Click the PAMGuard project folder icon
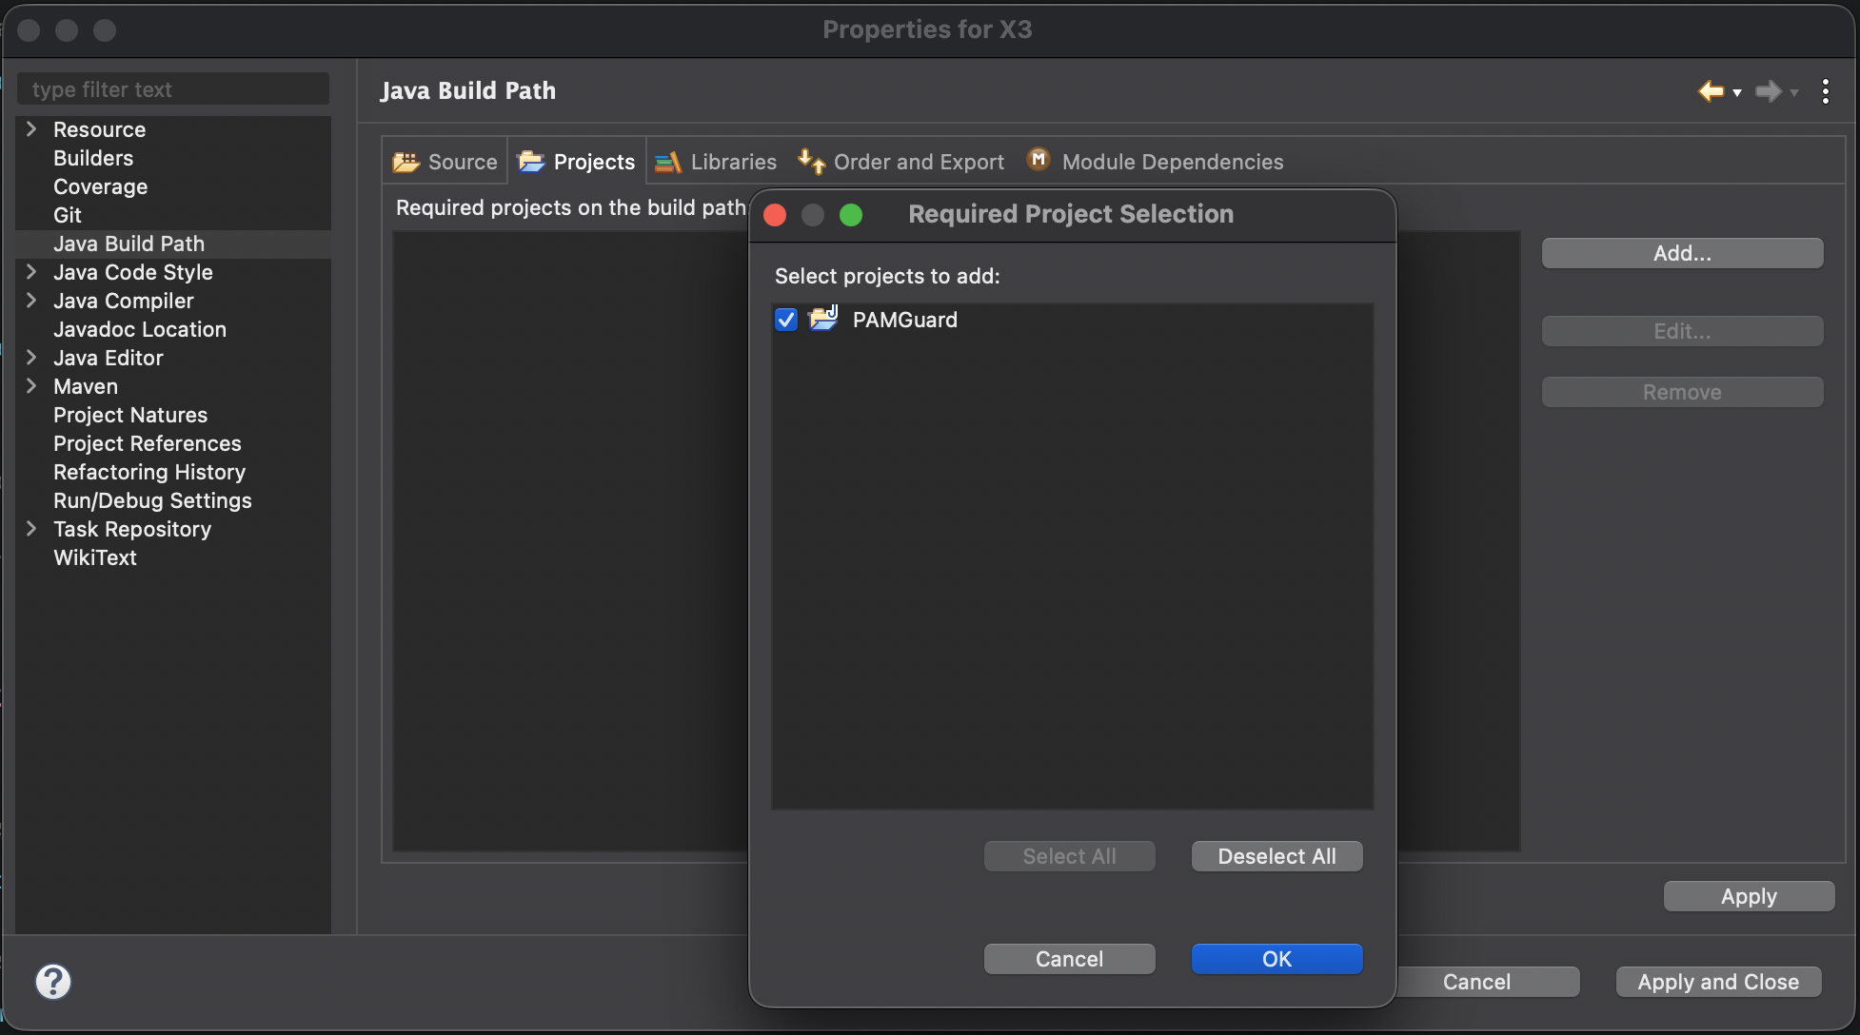Viewport: 1860px width, 1035px height. click(823, 319)
